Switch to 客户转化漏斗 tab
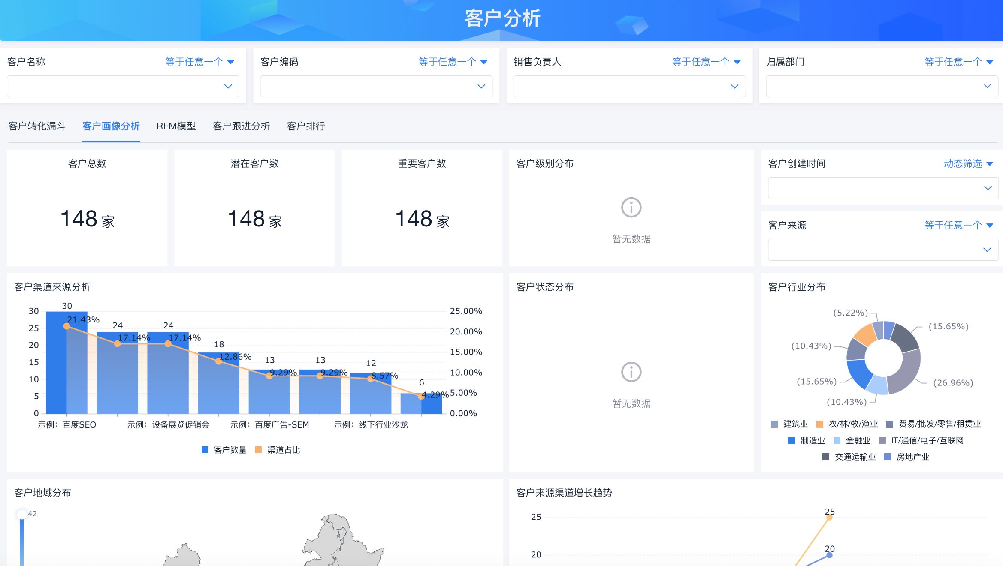This screenshot has height=566, width=1003. (37, 126)
